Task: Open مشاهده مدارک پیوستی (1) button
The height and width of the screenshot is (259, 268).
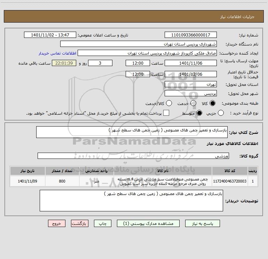Action: [x=148, y=224]
